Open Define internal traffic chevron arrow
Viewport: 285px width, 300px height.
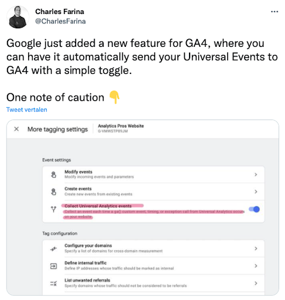256,266
